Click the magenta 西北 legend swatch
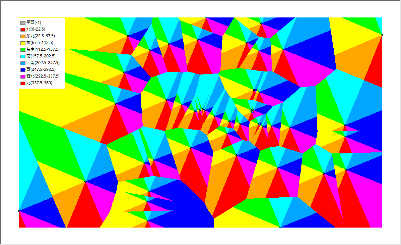This screenshot has height=245, width=401. [23, 77]
